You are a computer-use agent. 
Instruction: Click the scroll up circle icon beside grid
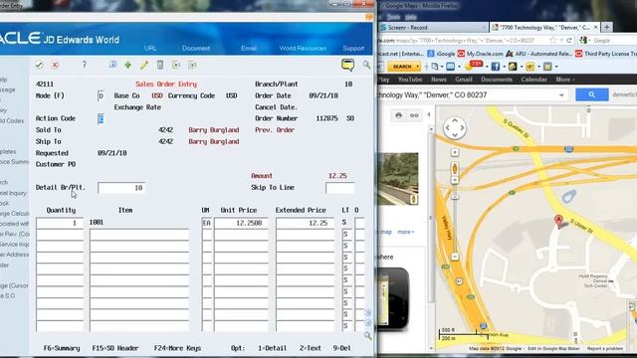click(x=367, y=312)
